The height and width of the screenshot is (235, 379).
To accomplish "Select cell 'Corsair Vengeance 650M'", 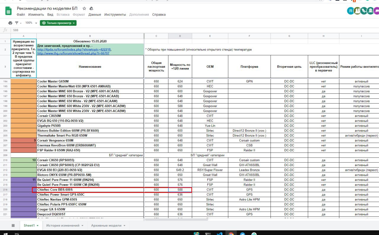I will (x=90, y=140).
